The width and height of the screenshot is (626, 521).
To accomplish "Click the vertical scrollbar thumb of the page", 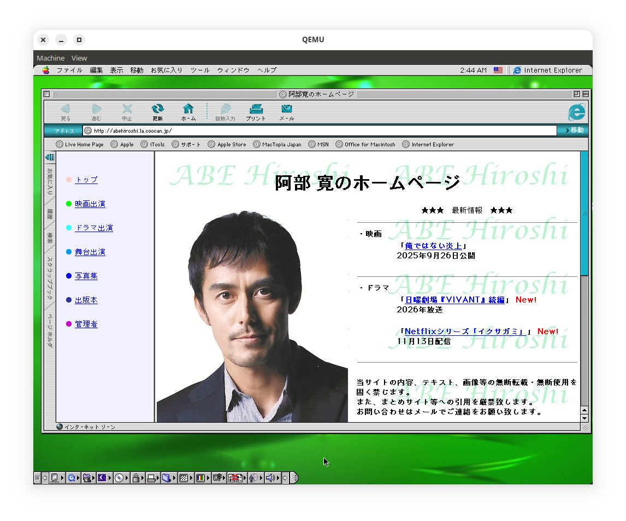I will 584,213.
